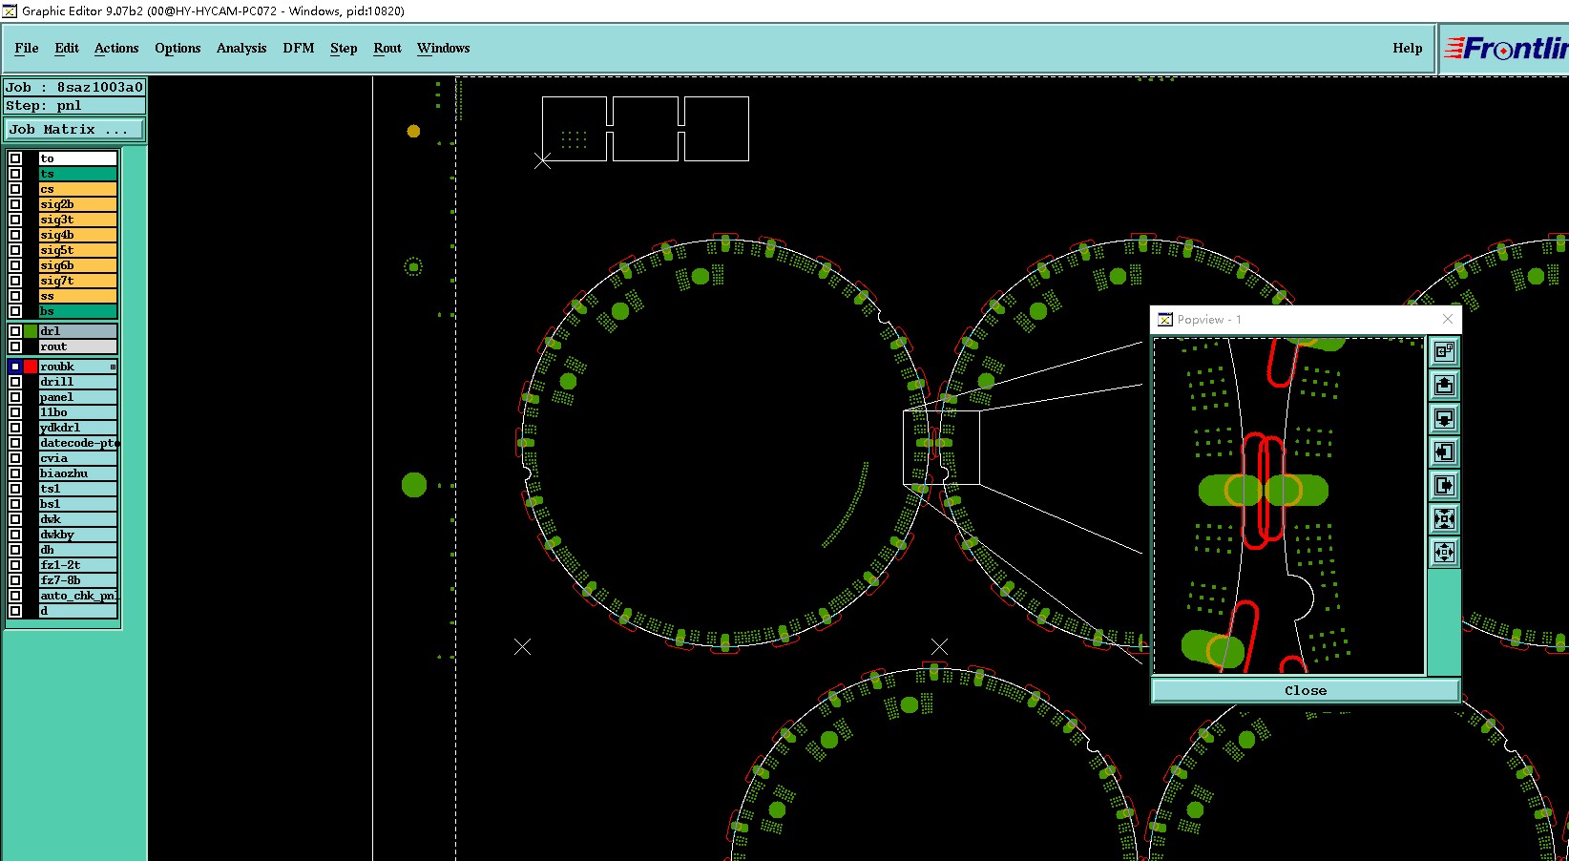This screenshot has width=1569, height=861.
Task: Click the Graphic Editor title bar icon
Action: click(10, 10)
